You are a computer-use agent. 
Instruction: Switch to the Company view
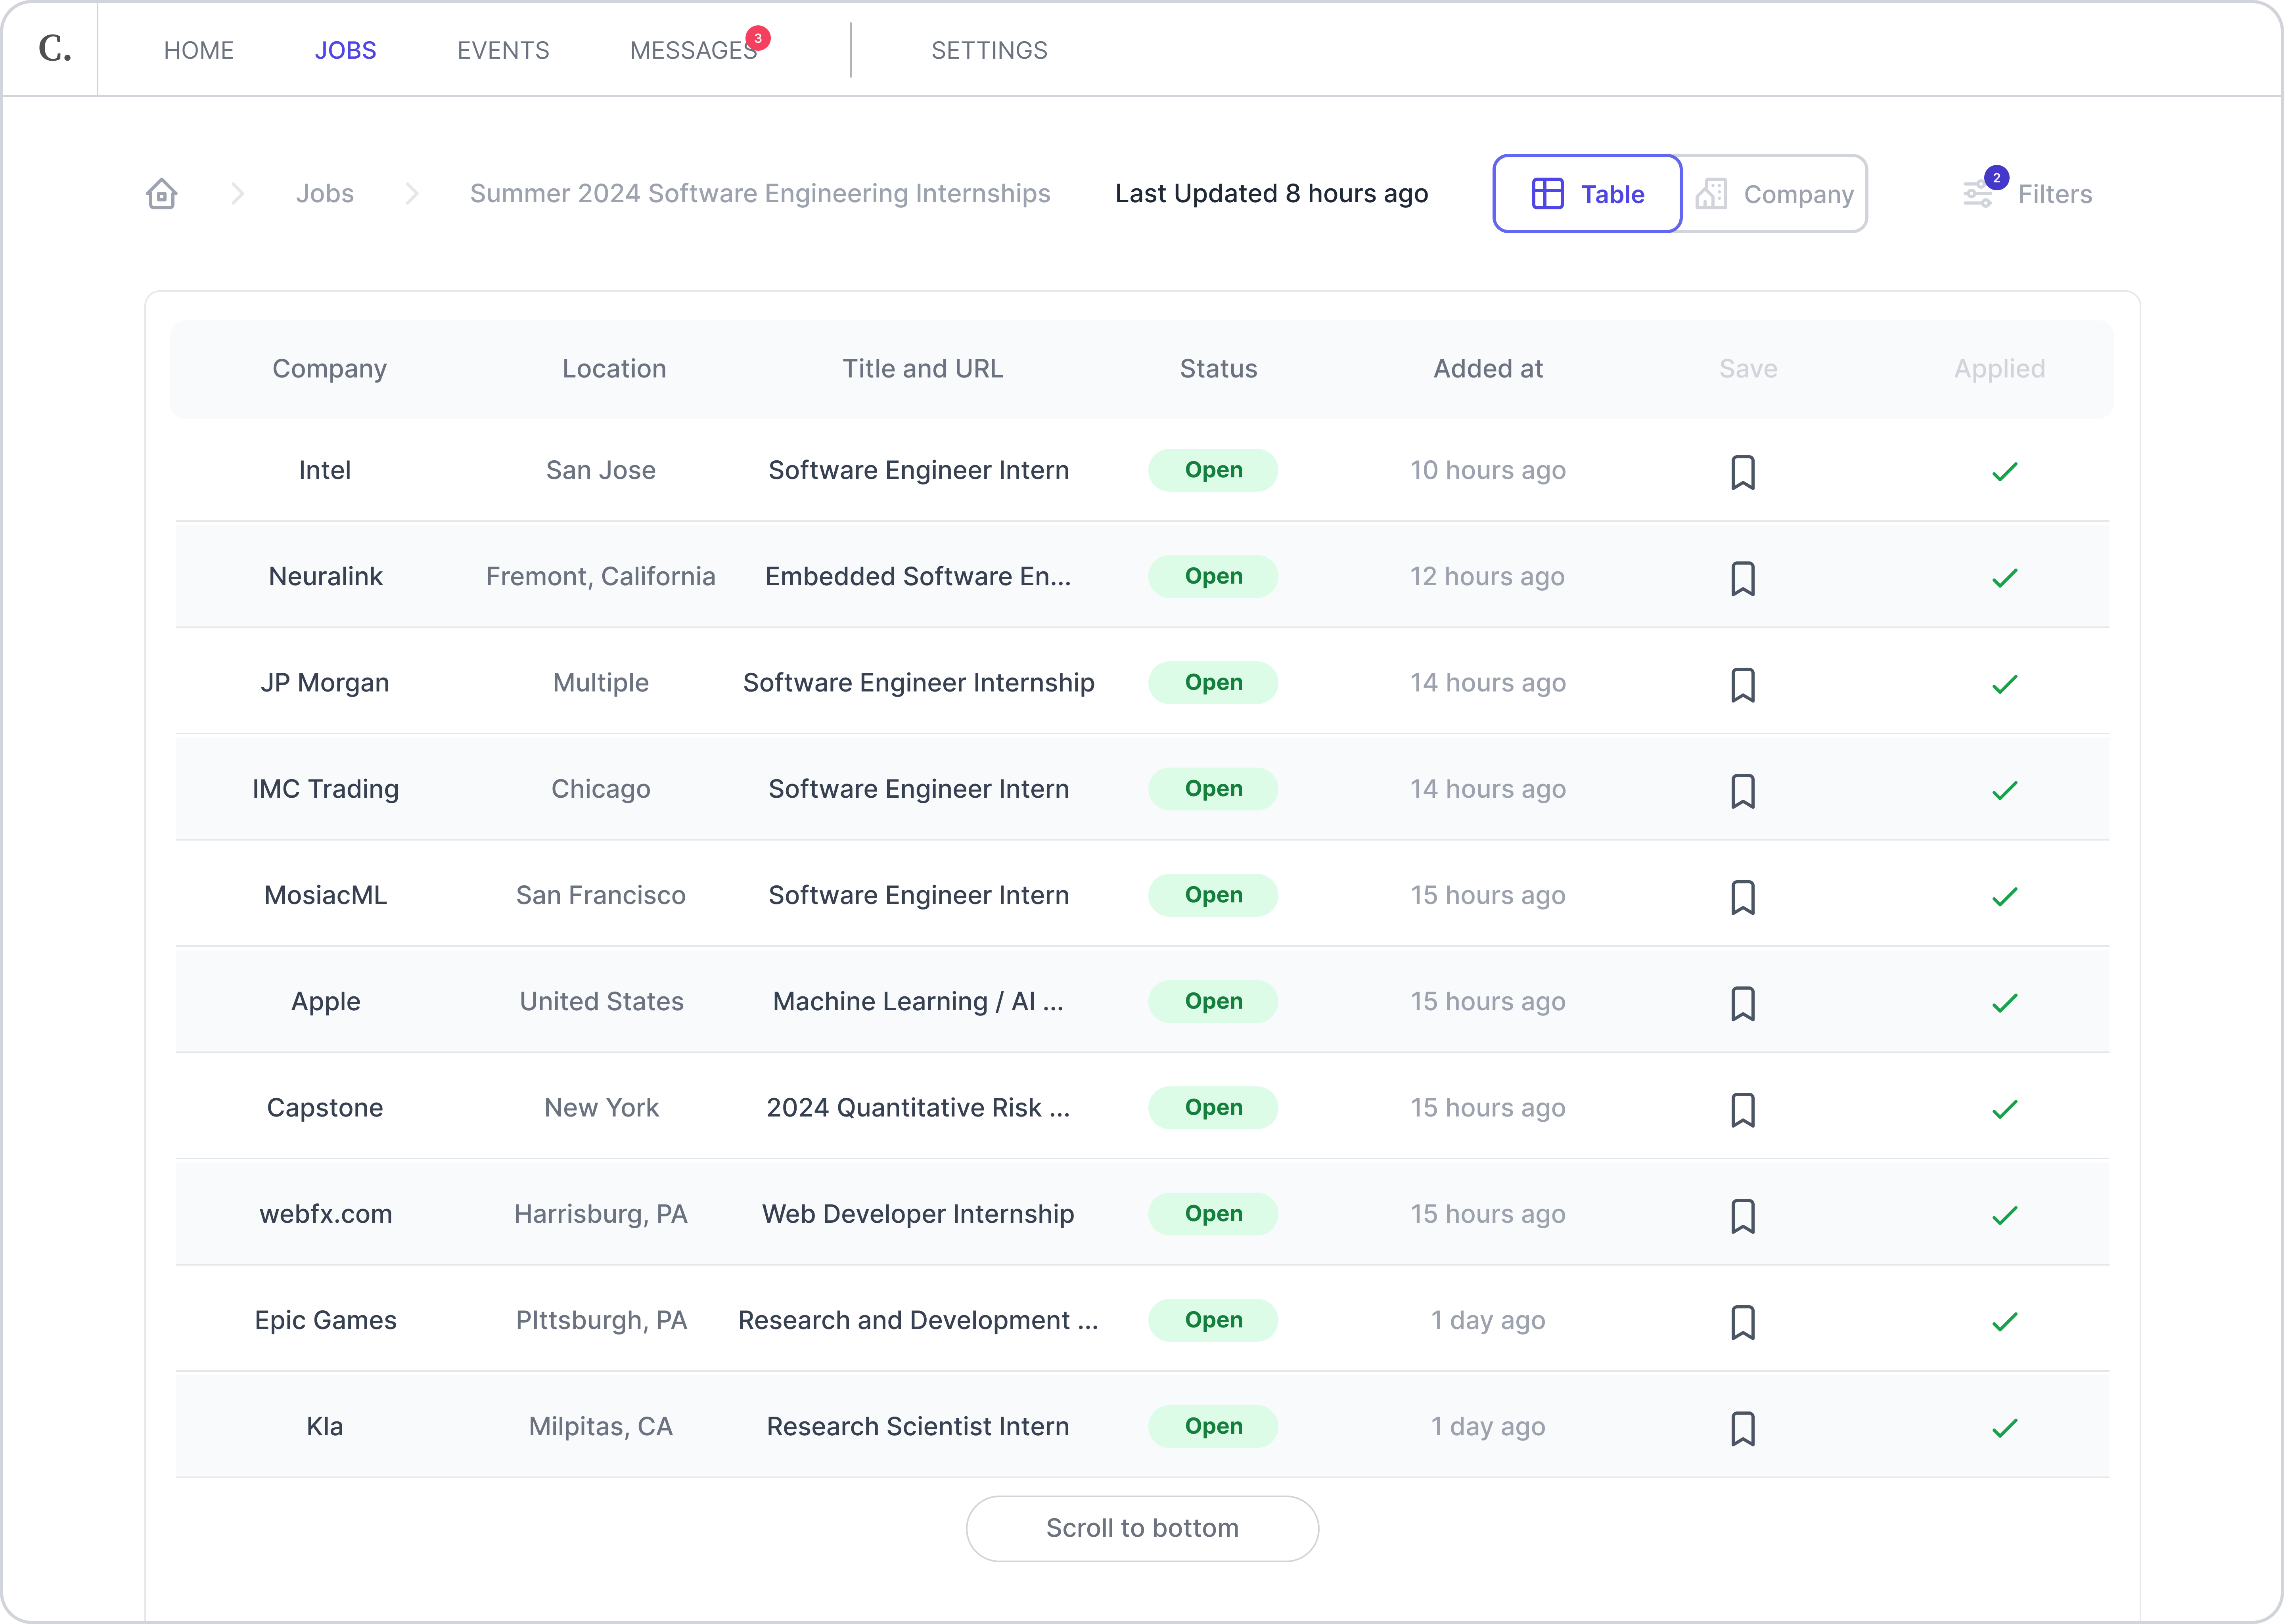1774,194
